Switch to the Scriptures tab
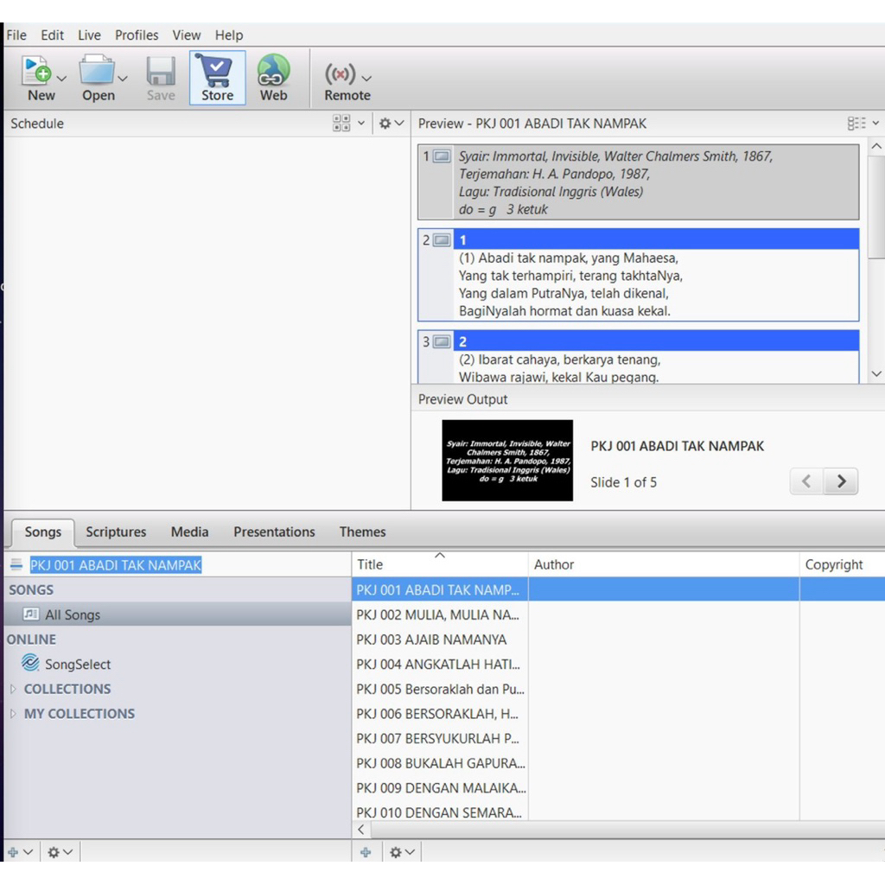The width and height of the screenshot is (885, 885). tap(116, 532)
